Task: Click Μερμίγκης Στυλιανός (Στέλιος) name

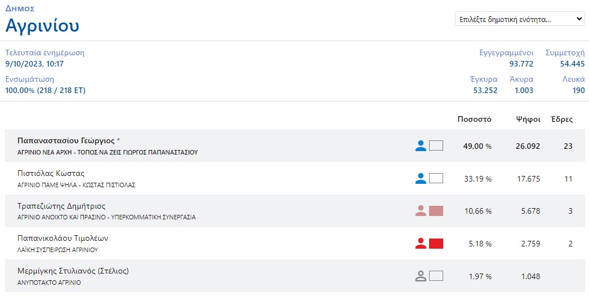Action: [x=73, y=271]
